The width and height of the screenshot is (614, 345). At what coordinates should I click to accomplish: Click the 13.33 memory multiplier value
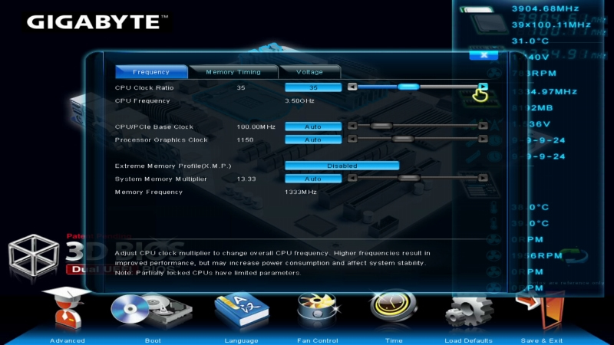(246, 179)
